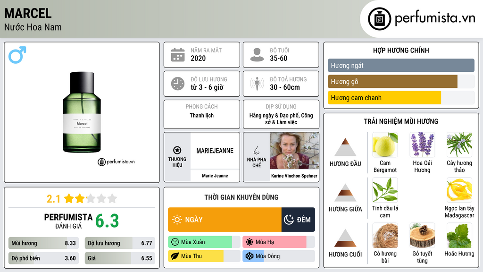
Task: Click the Karine Vinchon Spehner name caption
Action: click(294, 176)
